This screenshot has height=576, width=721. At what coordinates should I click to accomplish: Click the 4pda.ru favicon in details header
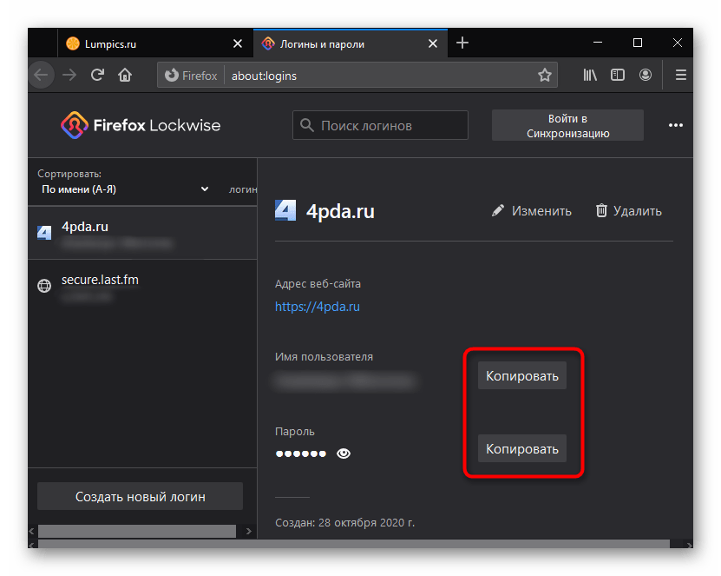click(285, 211)
